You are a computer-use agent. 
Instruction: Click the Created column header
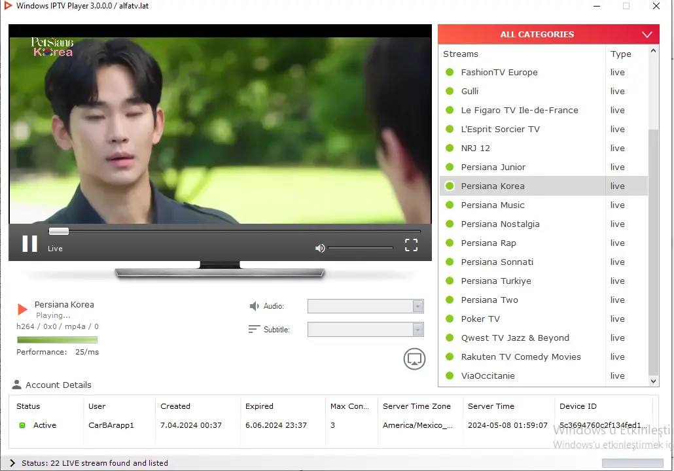tap(175, 406)
